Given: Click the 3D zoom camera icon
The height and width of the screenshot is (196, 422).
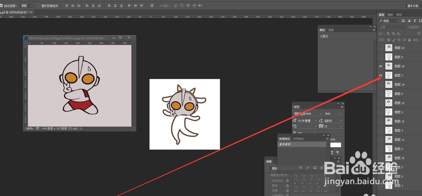Looking at the screenshot, I should pyautogui.click(x=200, y=6).
